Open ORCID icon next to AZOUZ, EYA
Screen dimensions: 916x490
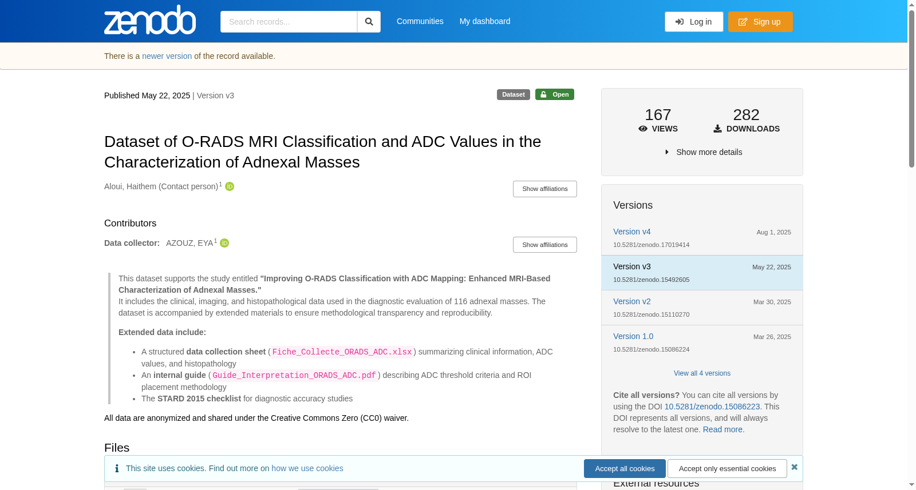point(224,243)
